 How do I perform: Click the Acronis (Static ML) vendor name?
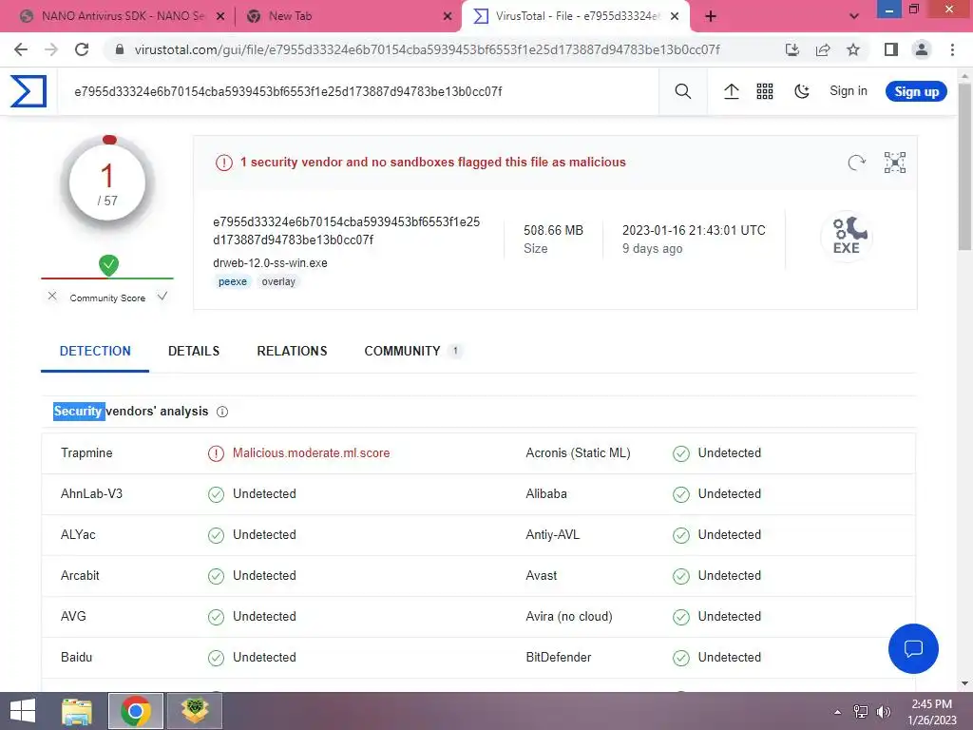tap(578, 453)
